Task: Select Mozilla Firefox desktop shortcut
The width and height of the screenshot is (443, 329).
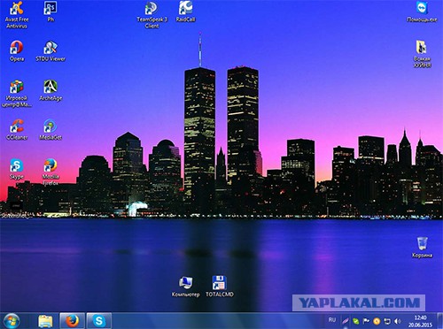Action: pos(51,172)
